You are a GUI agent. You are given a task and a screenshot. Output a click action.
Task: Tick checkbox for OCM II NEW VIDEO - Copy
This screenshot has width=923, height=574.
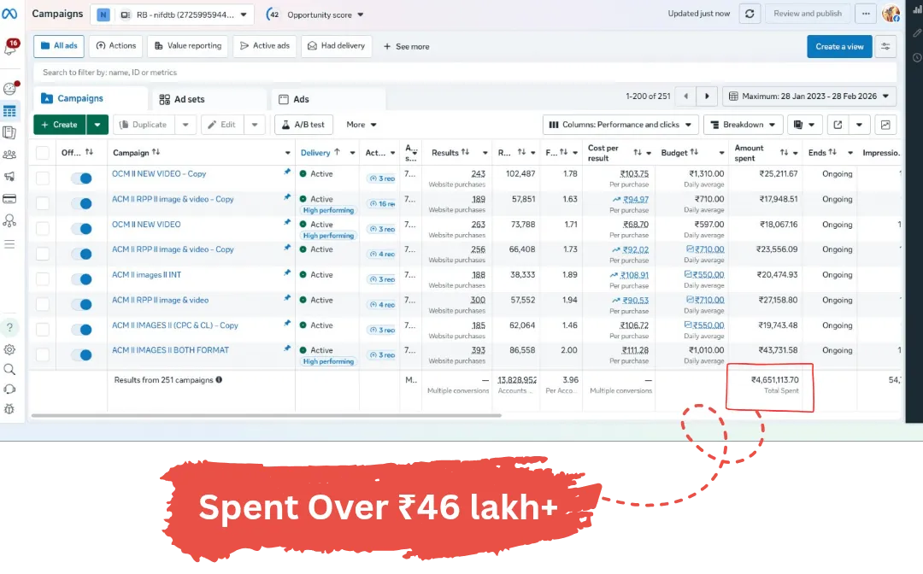[43, 178]
